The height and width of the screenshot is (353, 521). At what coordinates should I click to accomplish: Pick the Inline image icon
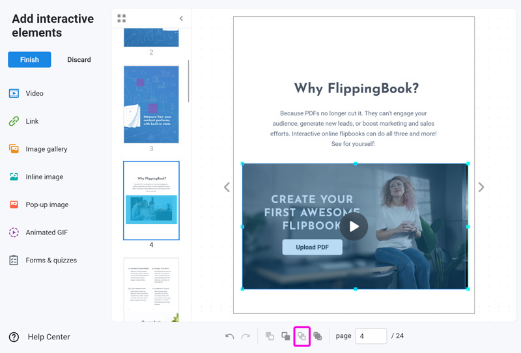pyautogui.click(x=14, y=177)
